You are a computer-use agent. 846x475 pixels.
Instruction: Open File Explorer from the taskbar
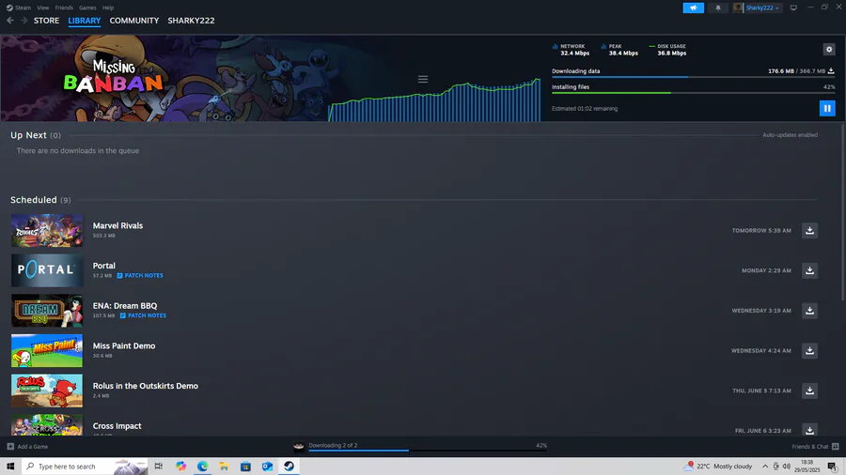224,467
